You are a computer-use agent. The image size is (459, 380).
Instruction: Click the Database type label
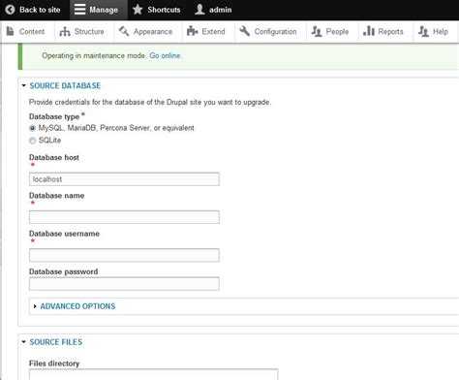point(54,116)
